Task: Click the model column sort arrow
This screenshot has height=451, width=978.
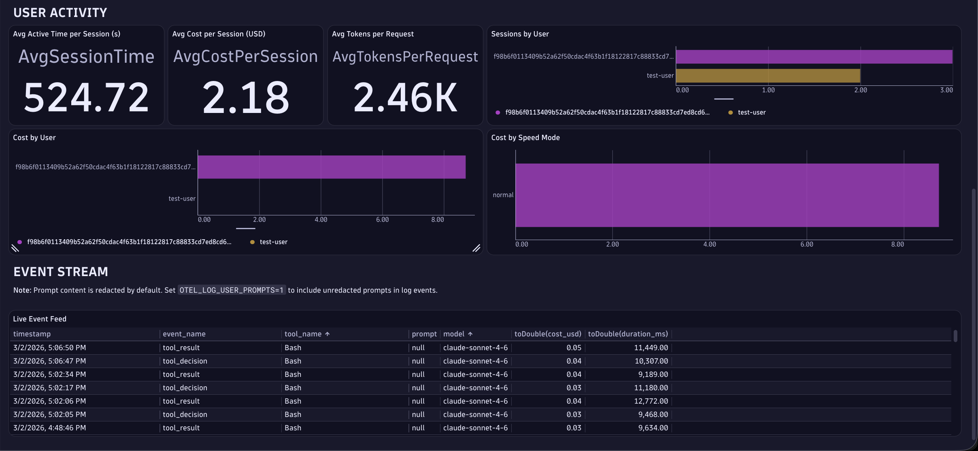Action: pyautogui.click(x=470, y=334)
